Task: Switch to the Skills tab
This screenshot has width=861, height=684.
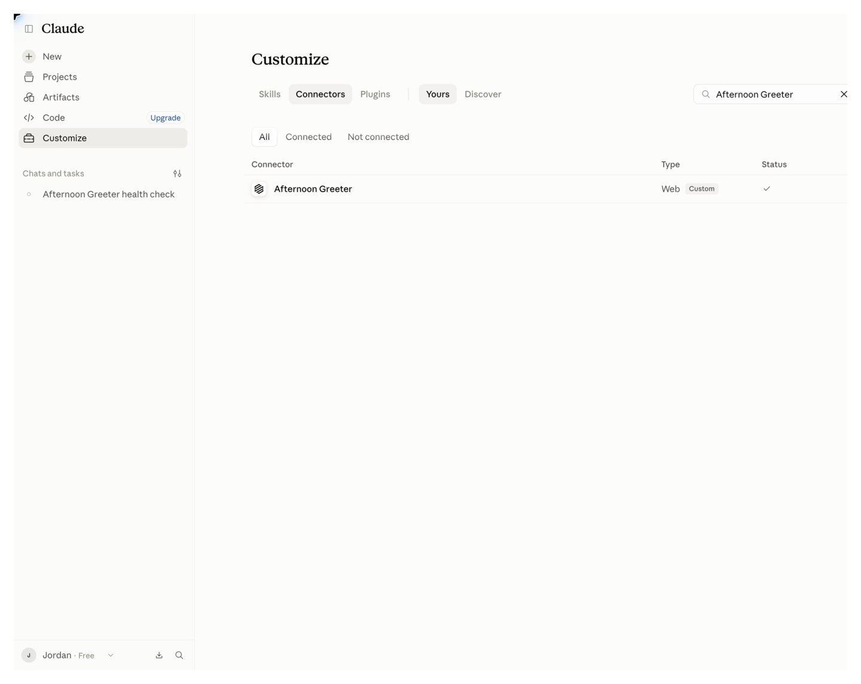Action: [x=270, y=94]
